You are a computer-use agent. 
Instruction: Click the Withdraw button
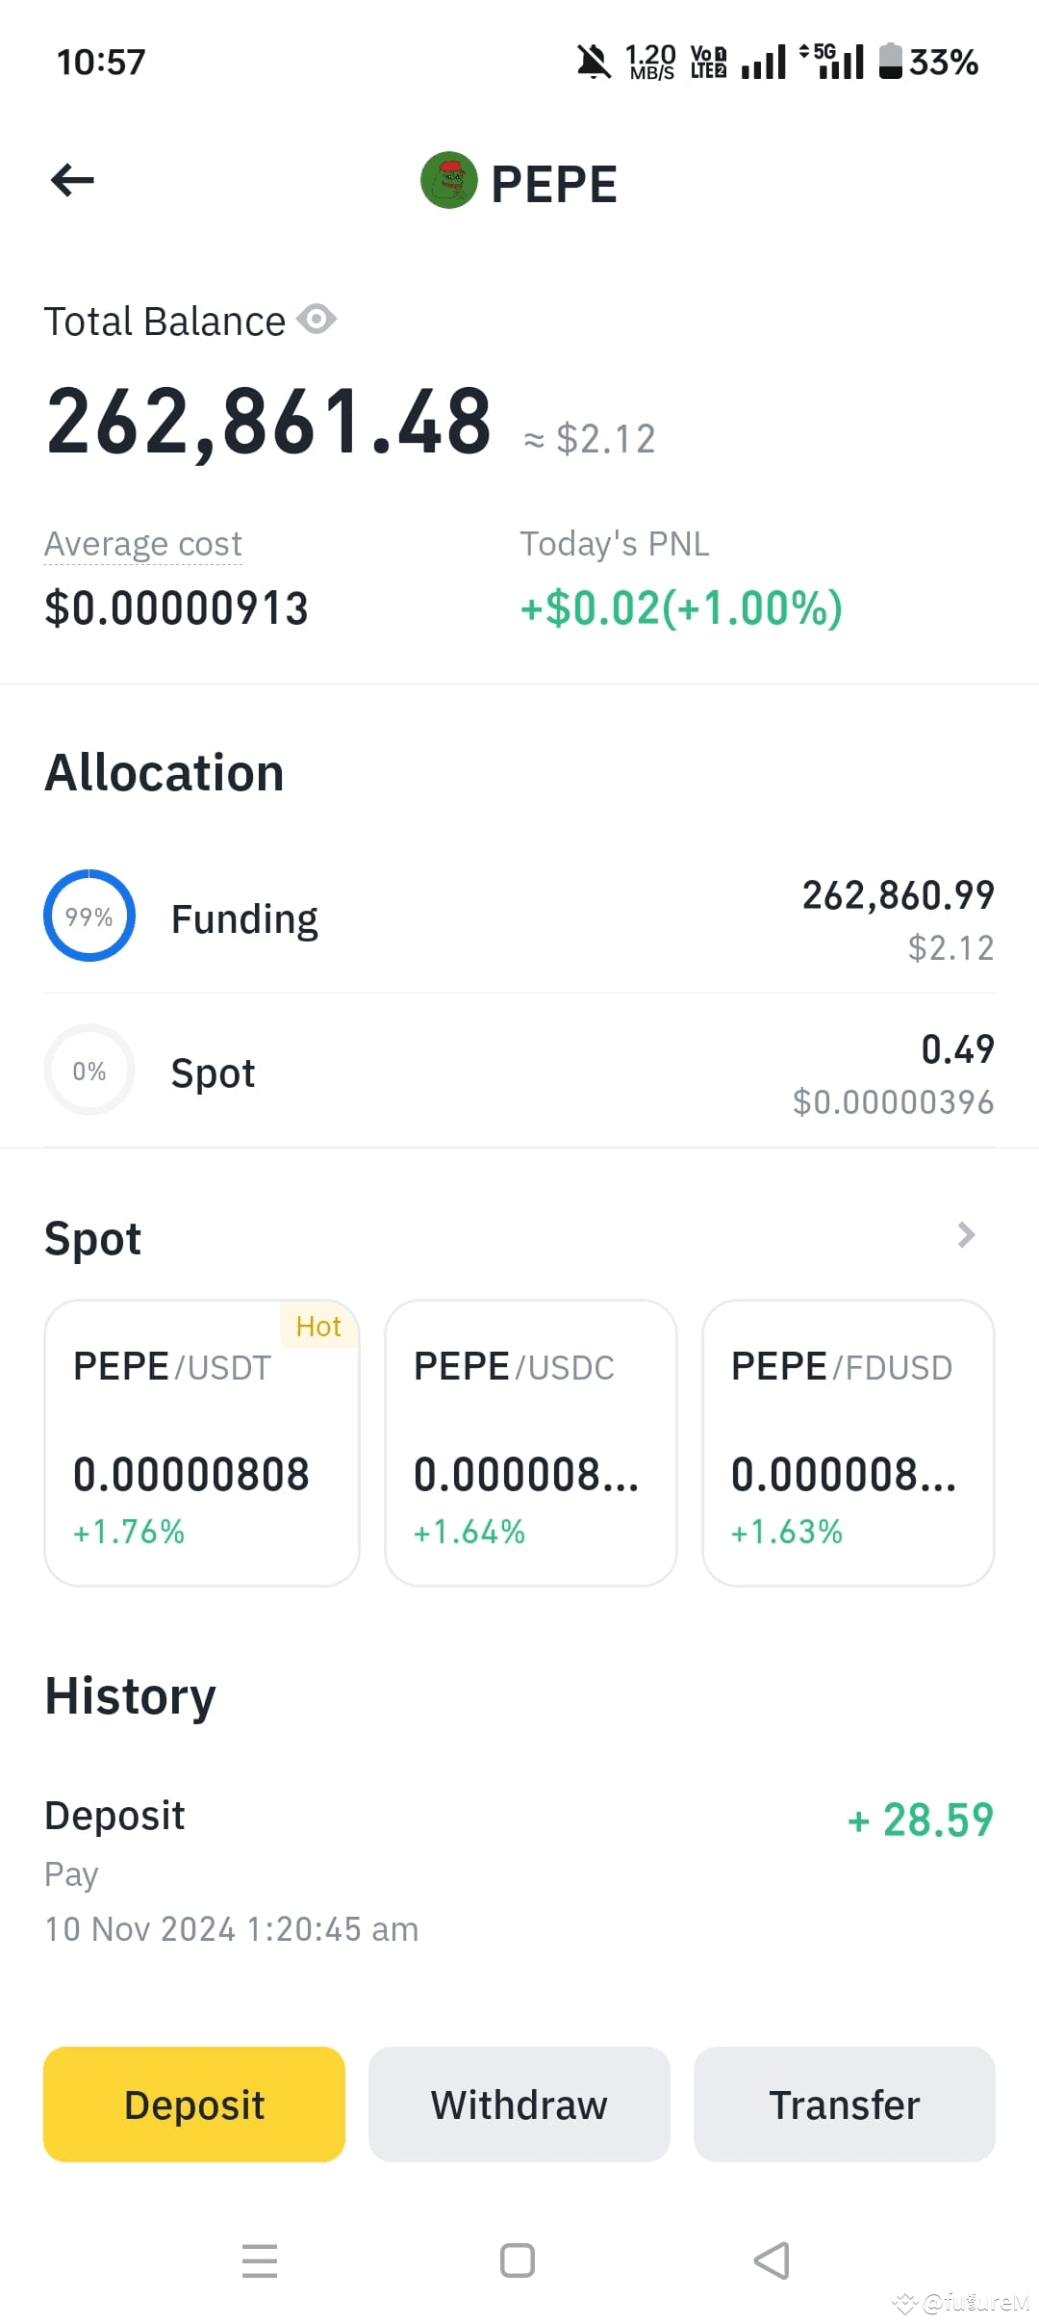click(x=519, y=2105)
